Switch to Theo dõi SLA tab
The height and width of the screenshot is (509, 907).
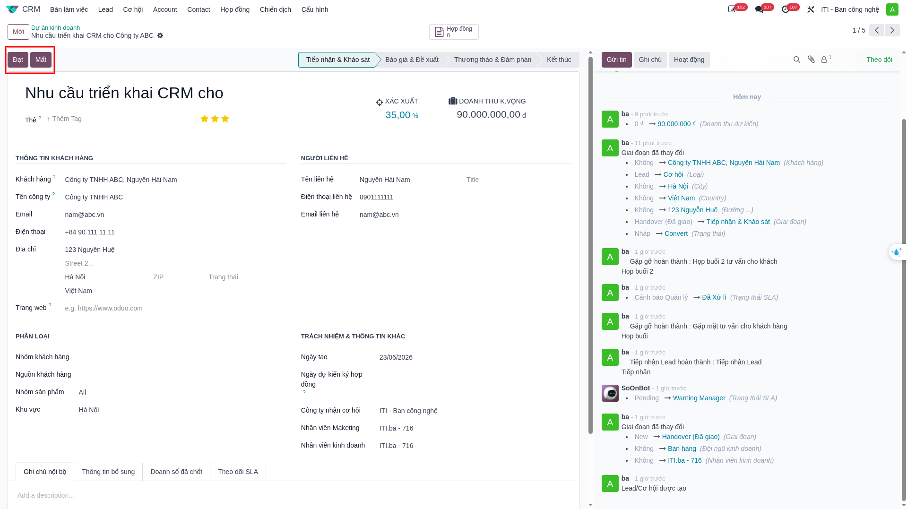point(238,472)
